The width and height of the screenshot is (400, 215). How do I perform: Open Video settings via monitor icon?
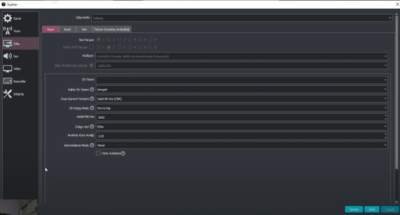(x=8, y=68)
